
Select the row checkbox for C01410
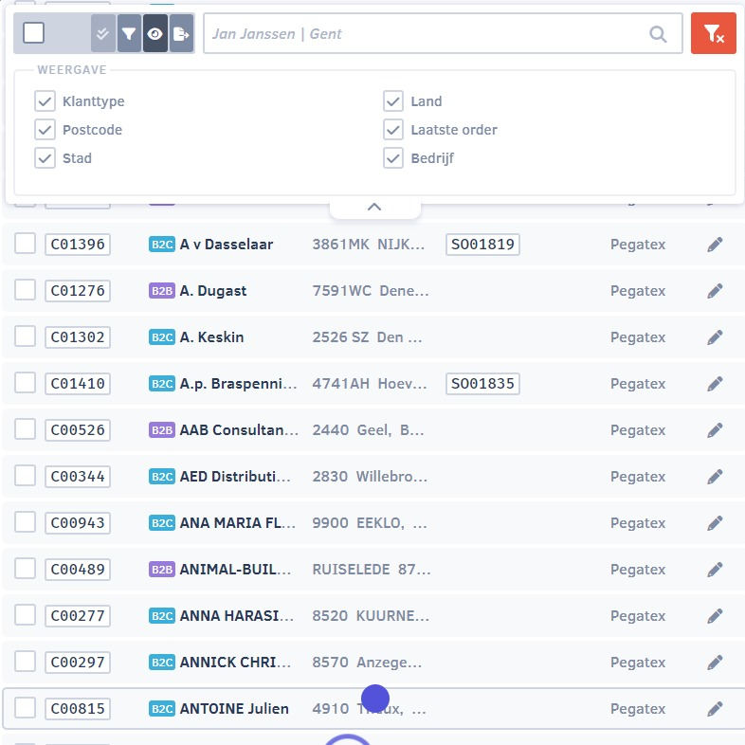click(x=26, y=384)
